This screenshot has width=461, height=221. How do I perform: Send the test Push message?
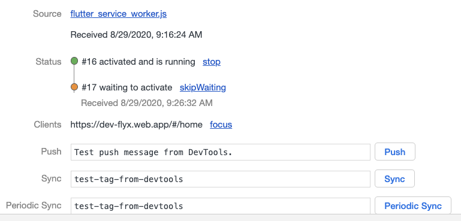click(x=395, y=152)
